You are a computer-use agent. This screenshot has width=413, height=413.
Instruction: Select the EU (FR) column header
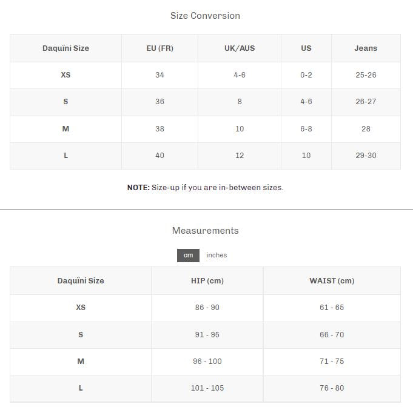click(159, 48)
